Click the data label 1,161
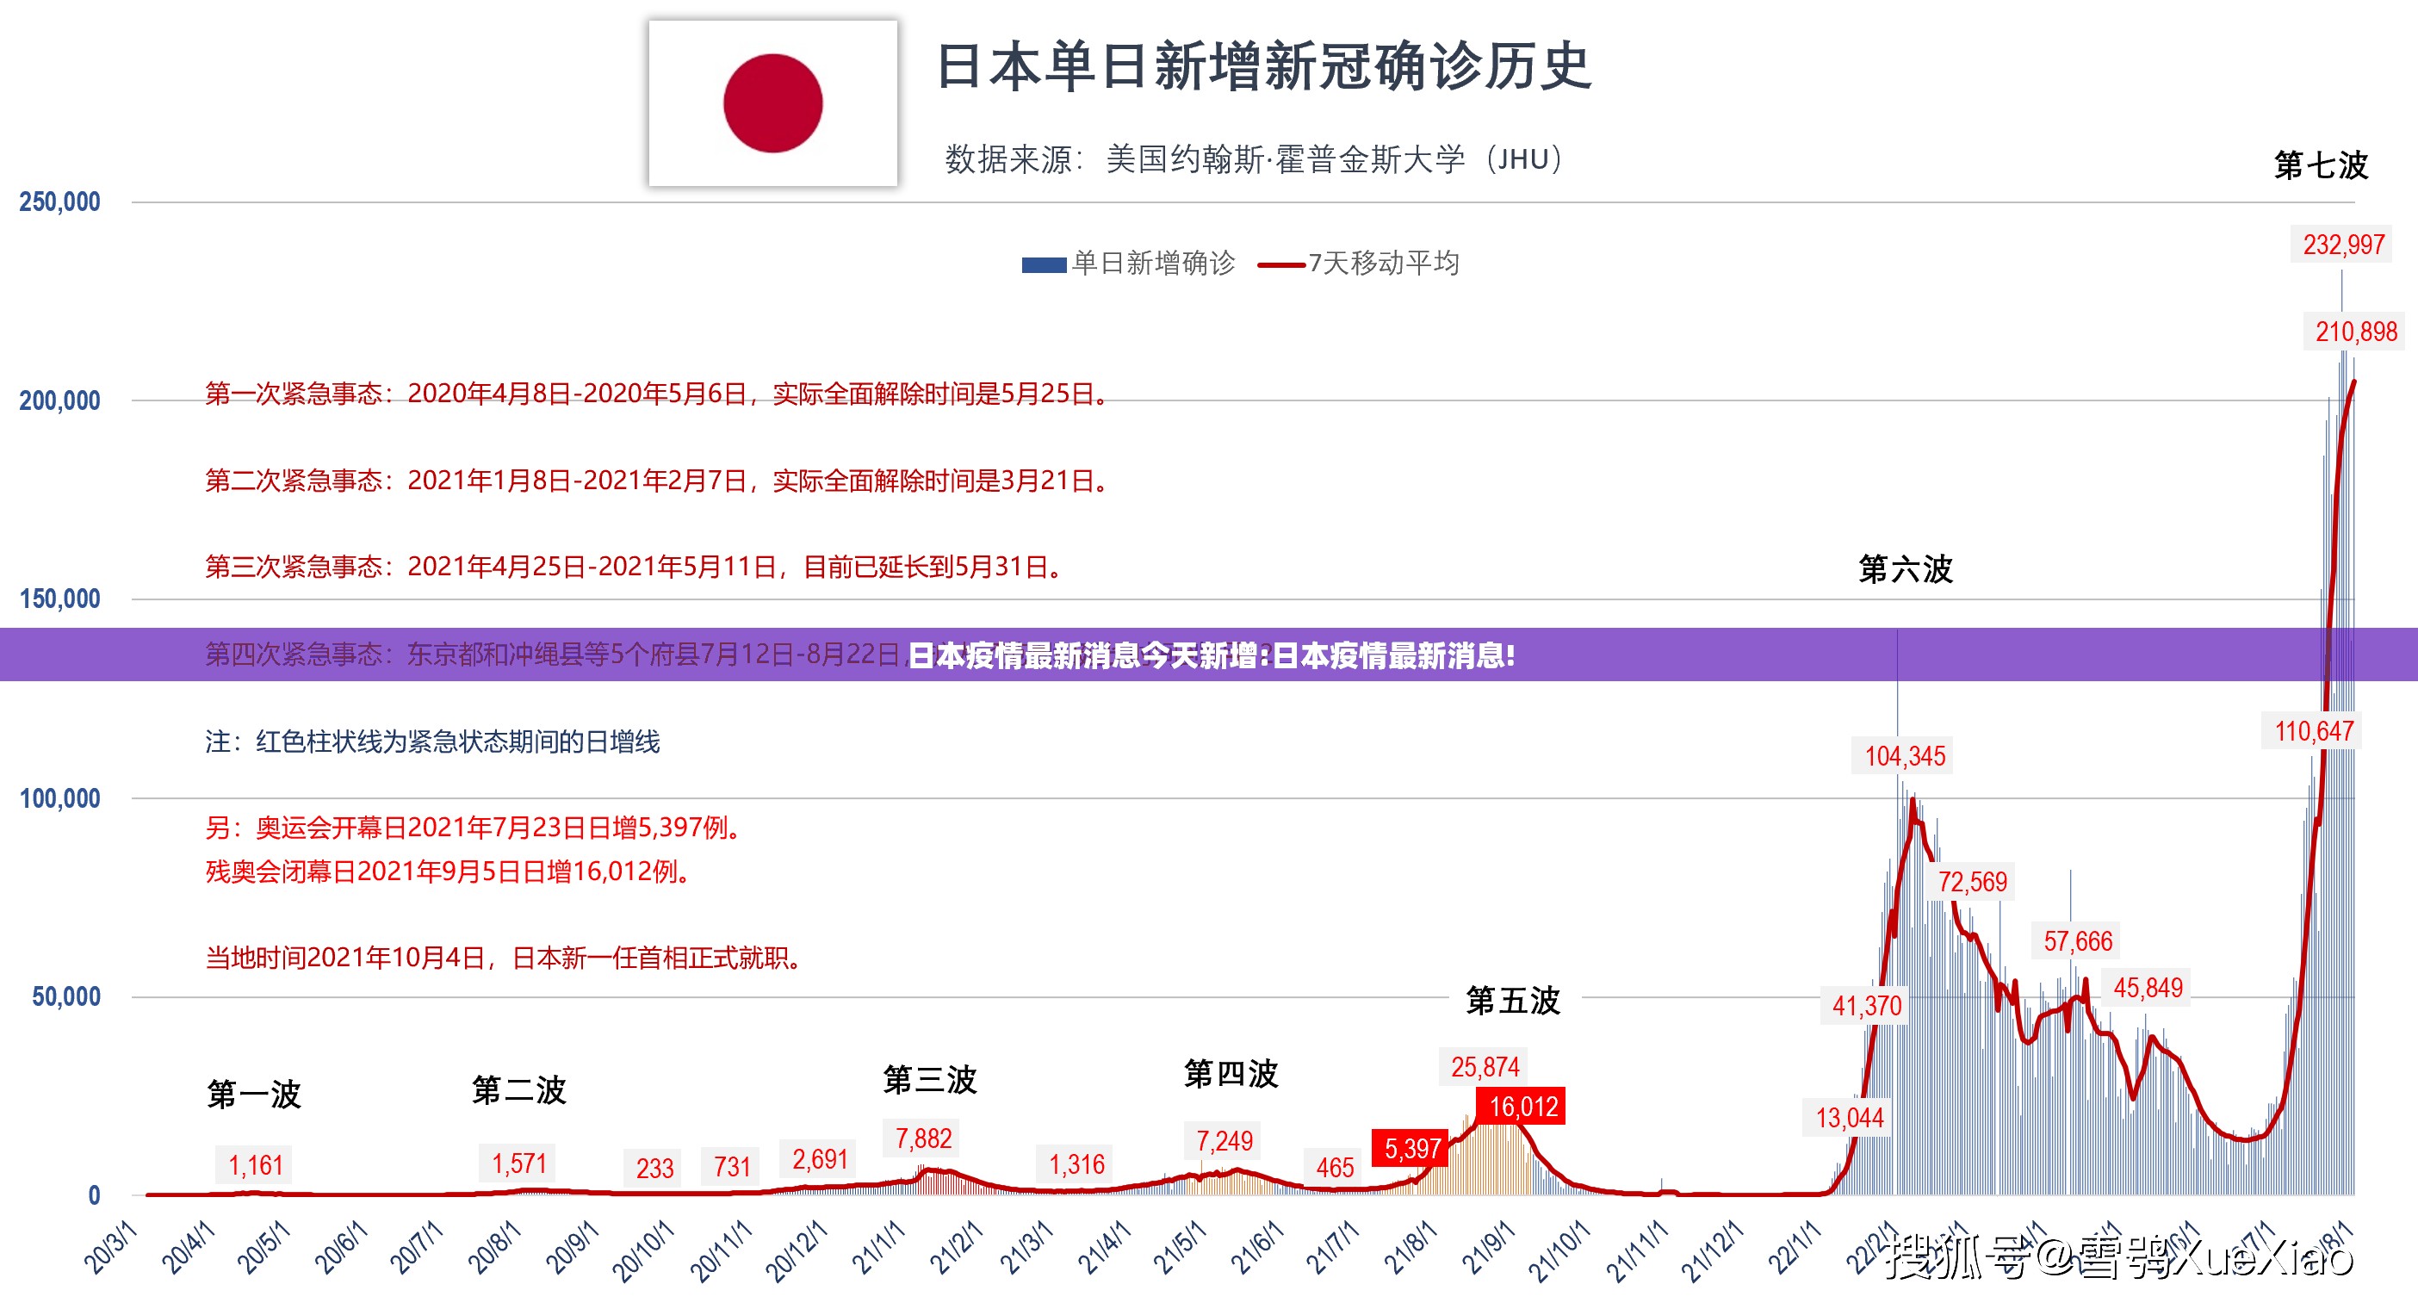2418x1309 pixels. (255, 1166)
